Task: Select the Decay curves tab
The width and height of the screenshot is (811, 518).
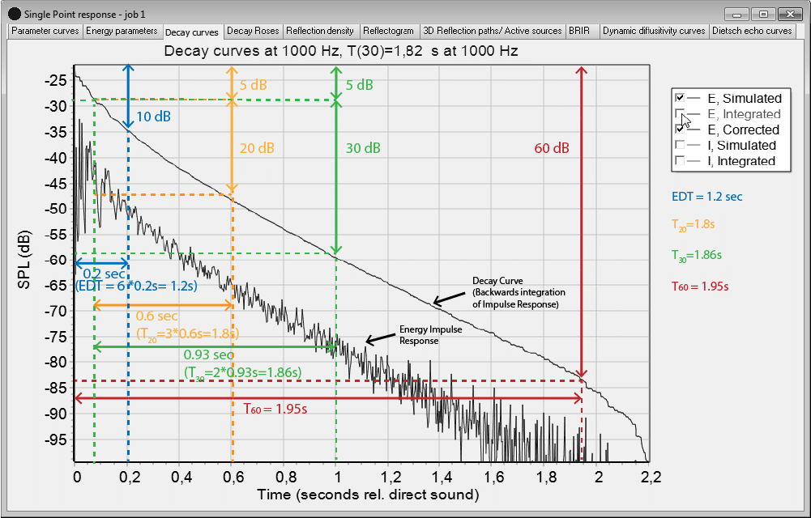Action: pos(192,31)
